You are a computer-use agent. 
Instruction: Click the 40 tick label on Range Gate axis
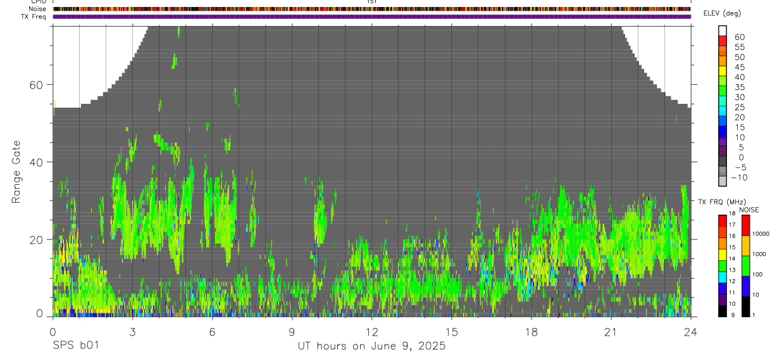(35, 162)
